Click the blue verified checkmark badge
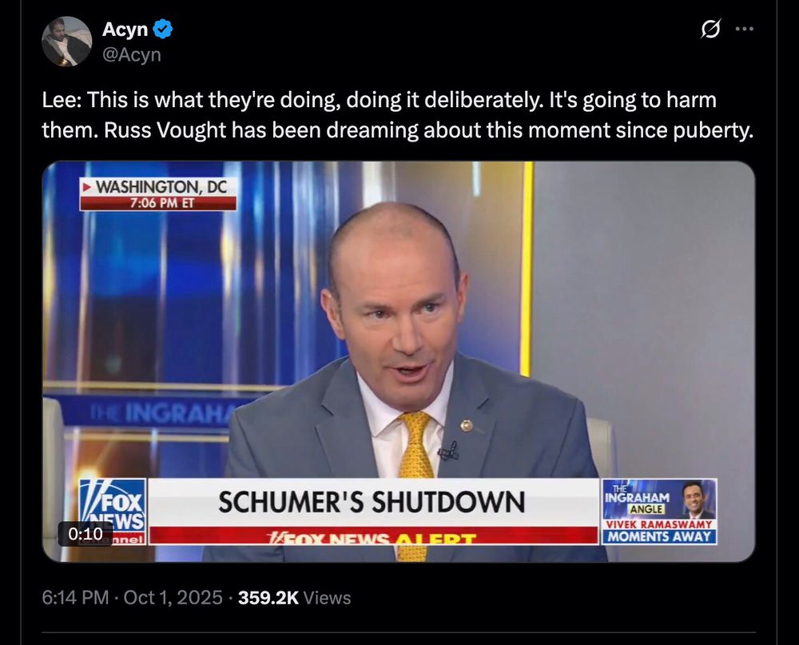Viewport: 799px width, 645px height. 163,29
